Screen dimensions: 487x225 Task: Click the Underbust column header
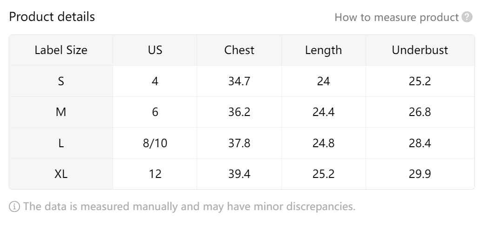[420, 50]
